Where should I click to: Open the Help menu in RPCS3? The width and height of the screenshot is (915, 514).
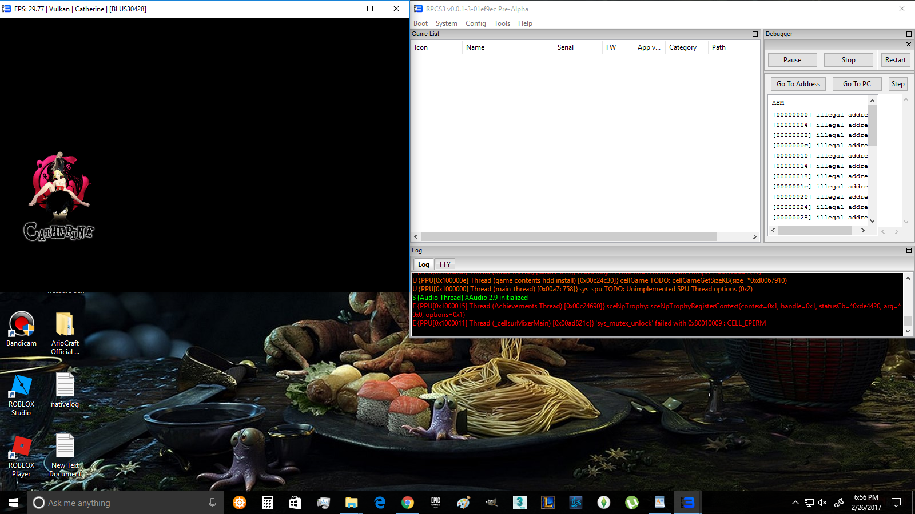(x=525, y=23)
